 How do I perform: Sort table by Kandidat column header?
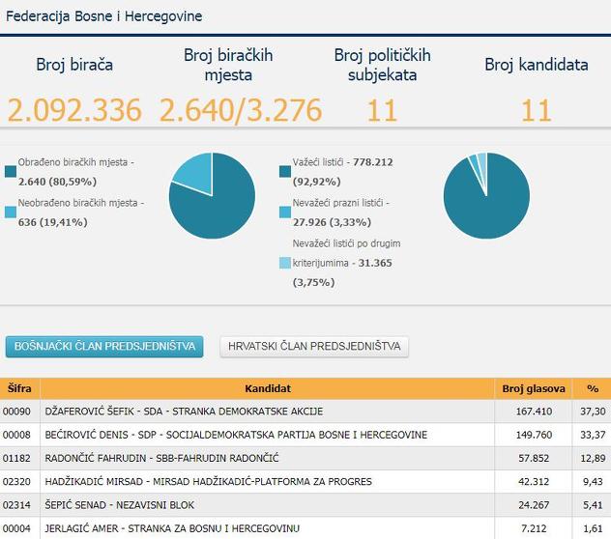pyautogui.click(x=268, y=388)
